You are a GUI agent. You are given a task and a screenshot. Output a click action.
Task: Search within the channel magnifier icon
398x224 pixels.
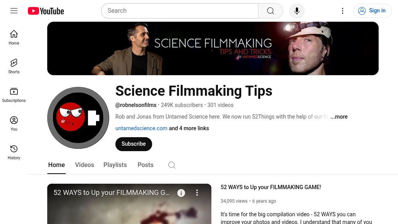coord(172,165)
